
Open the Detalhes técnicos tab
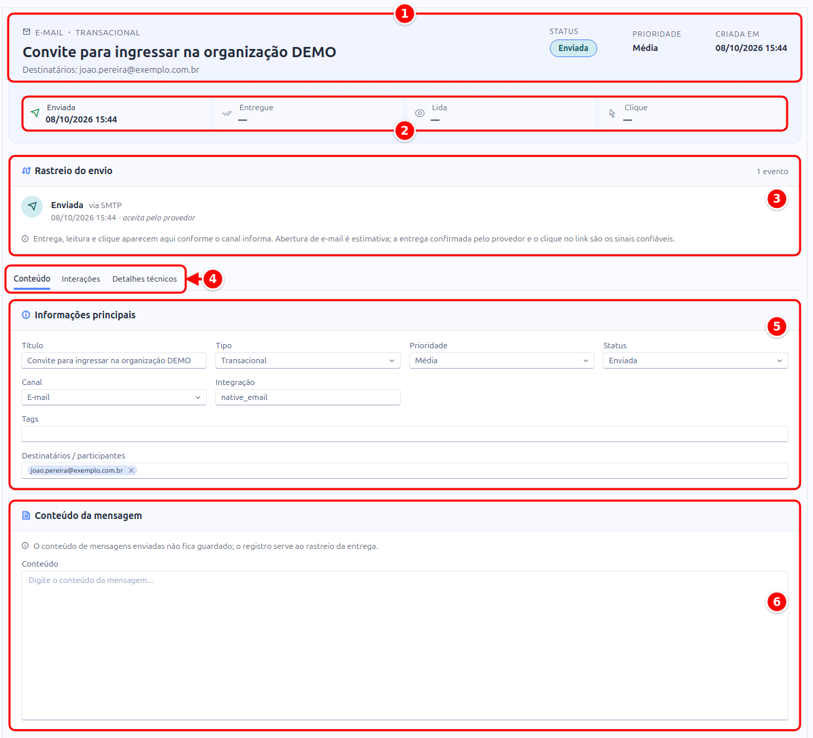(145, 279)
